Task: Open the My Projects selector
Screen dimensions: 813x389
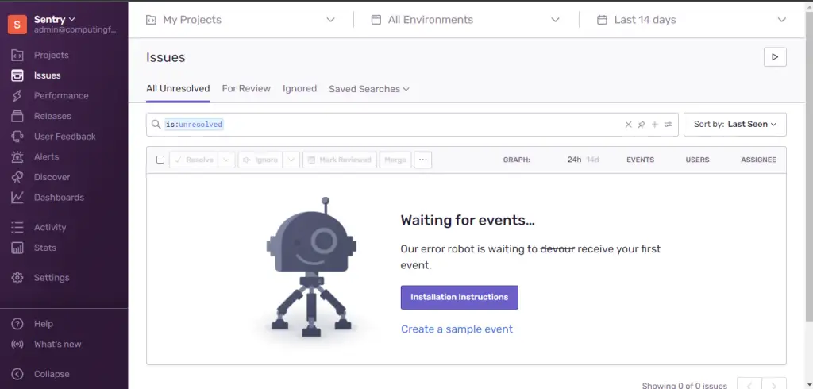Action: tap(241, 20)
